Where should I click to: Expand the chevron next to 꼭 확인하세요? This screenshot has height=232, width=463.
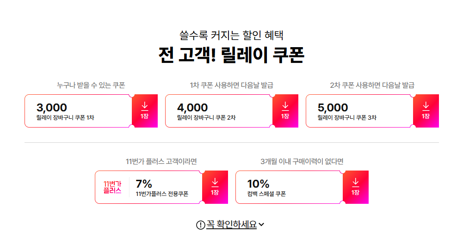coord(261,225)
